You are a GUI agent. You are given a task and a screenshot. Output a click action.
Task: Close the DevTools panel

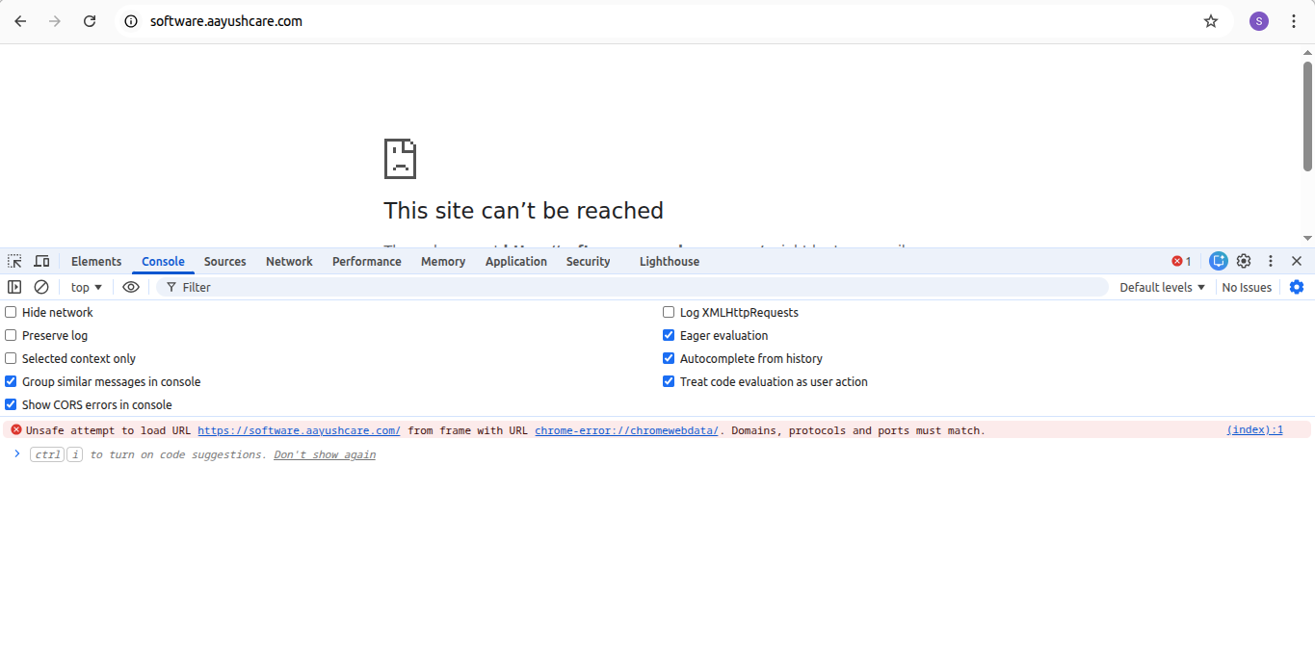[x=1297, y=261]
